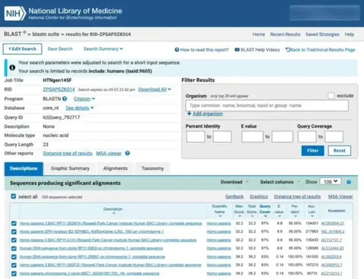364x279 pixels.
Task: Open the Download menu in results header
Action: pyautogui.click(x=235, y=182)
